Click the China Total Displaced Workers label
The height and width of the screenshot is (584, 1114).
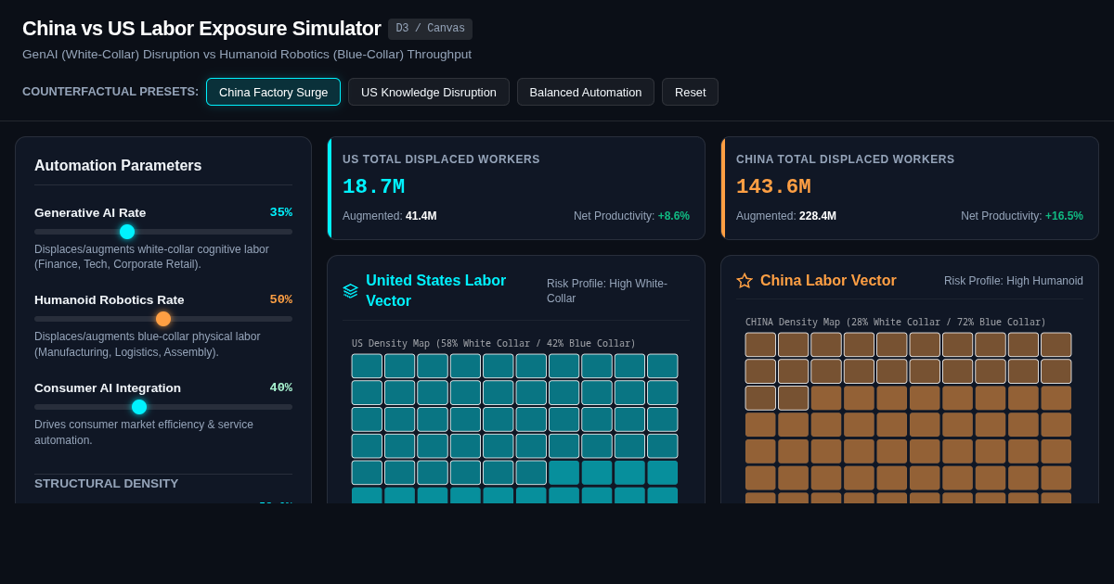846,159
